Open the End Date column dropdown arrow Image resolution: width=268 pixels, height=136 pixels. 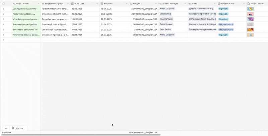click(x=127, y=4)
